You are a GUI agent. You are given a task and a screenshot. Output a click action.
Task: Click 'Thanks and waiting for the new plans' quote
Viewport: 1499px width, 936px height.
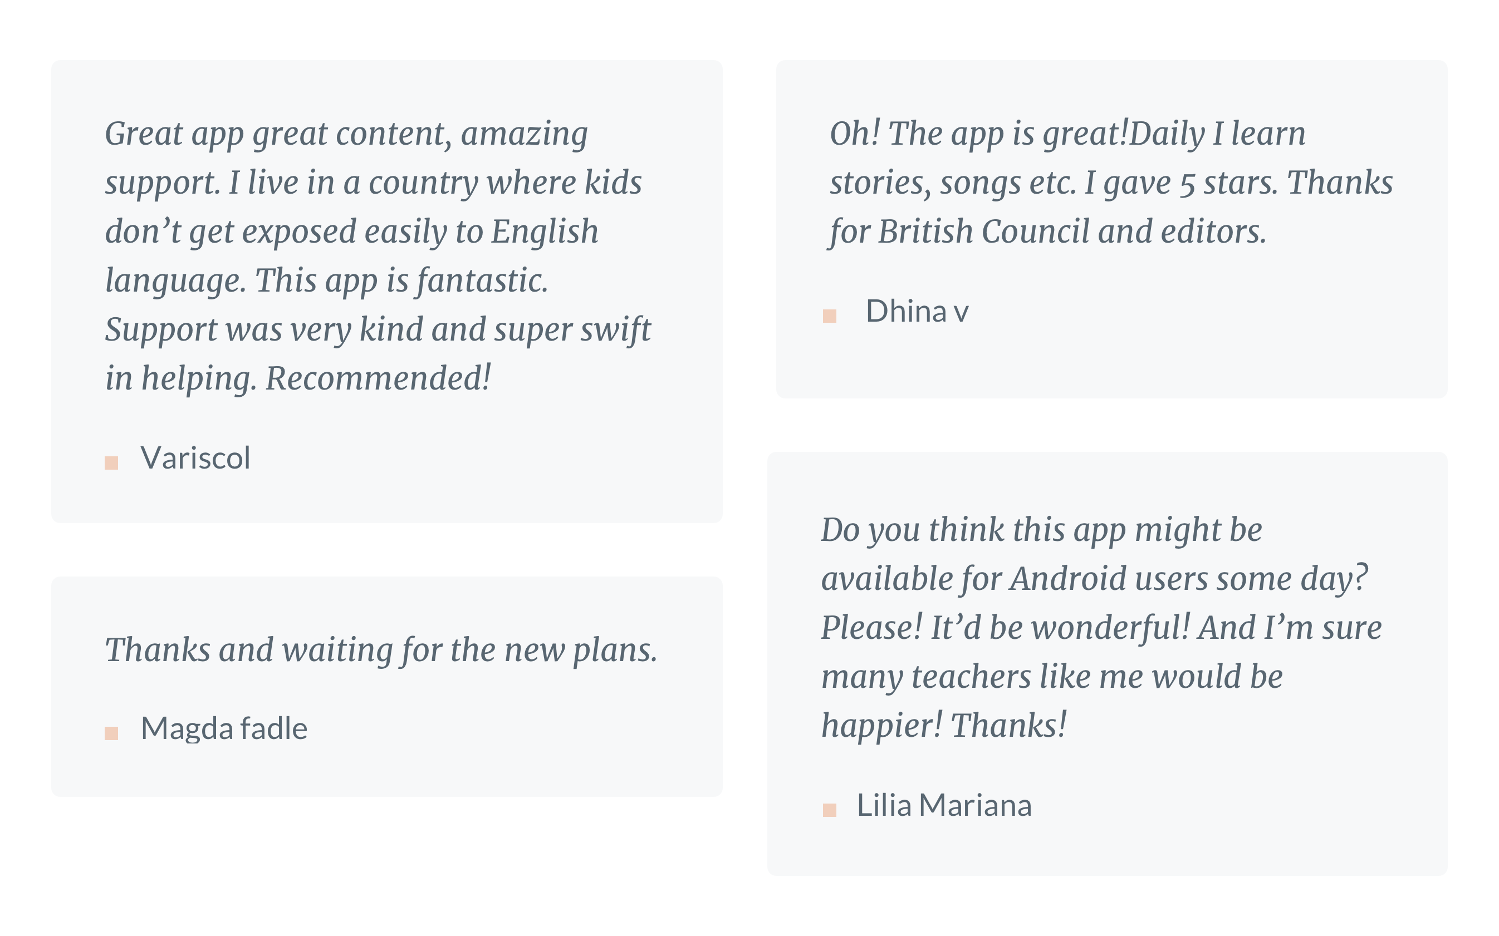[381, 651]
